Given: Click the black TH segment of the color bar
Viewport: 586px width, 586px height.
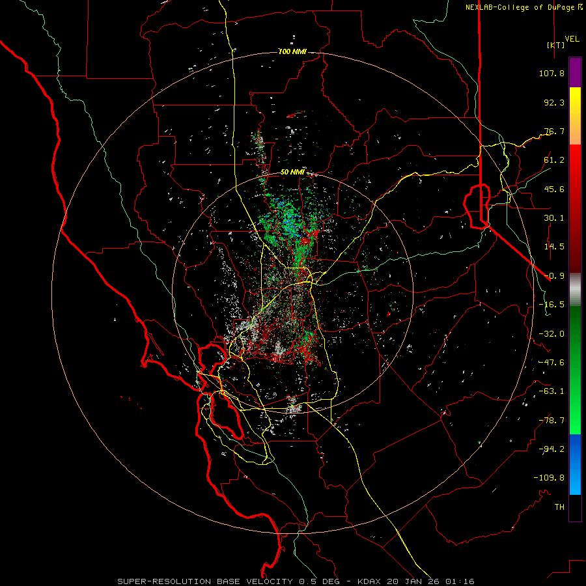Looking at the screenshot, I should [x=575, y=507].
